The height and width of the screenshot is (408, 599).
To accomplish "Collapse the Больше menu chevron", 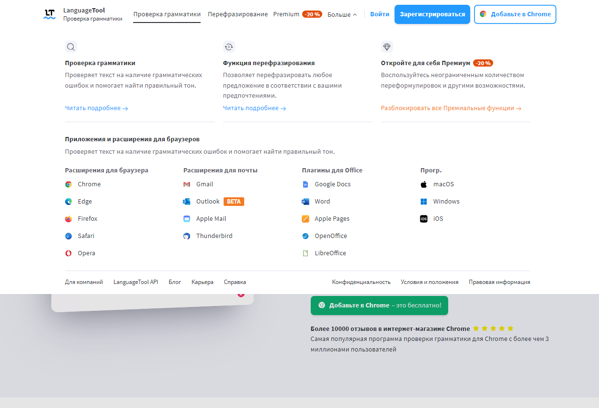I will pyautogui.click(x=355, y=15).
